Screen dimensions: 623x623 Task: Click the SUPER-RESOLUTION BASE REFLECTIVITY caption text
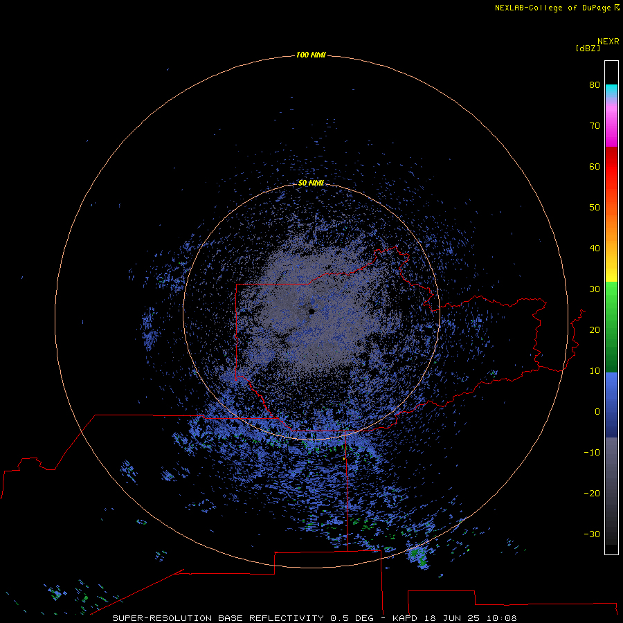217,618
